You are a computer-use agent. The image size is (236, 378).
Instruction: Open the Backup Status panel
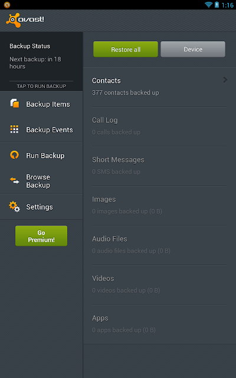pyautogui.click(x=41, y=61)
